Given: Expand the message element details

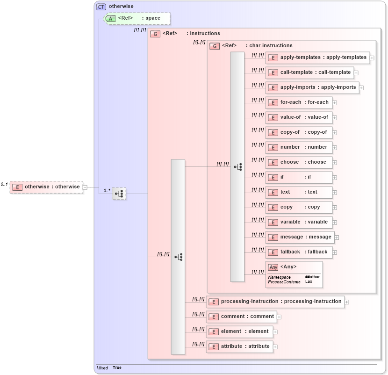Looking at the screenshot, I should [x=337, y=237].
